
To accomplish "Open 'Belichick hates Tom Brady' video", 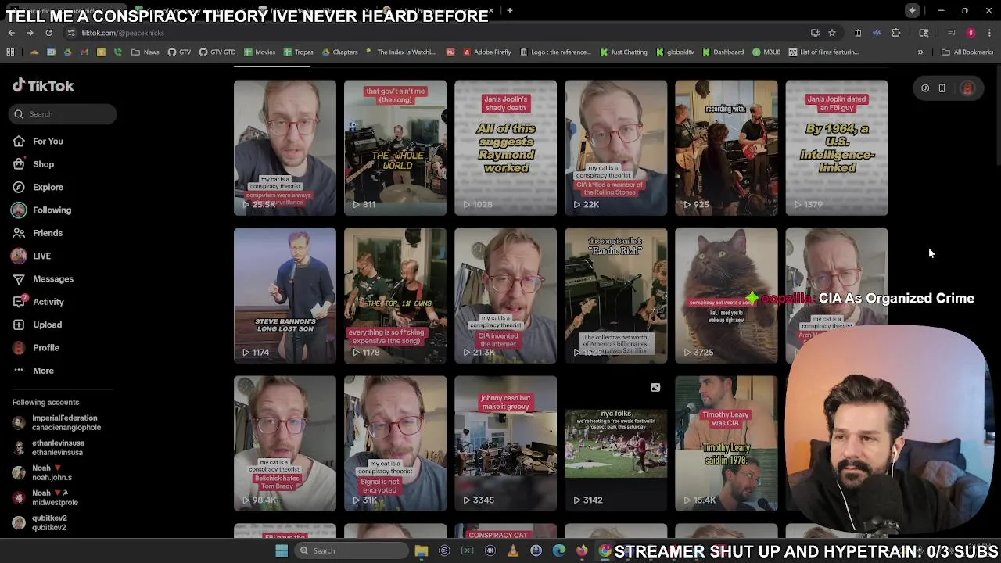I will coord(285,443).
